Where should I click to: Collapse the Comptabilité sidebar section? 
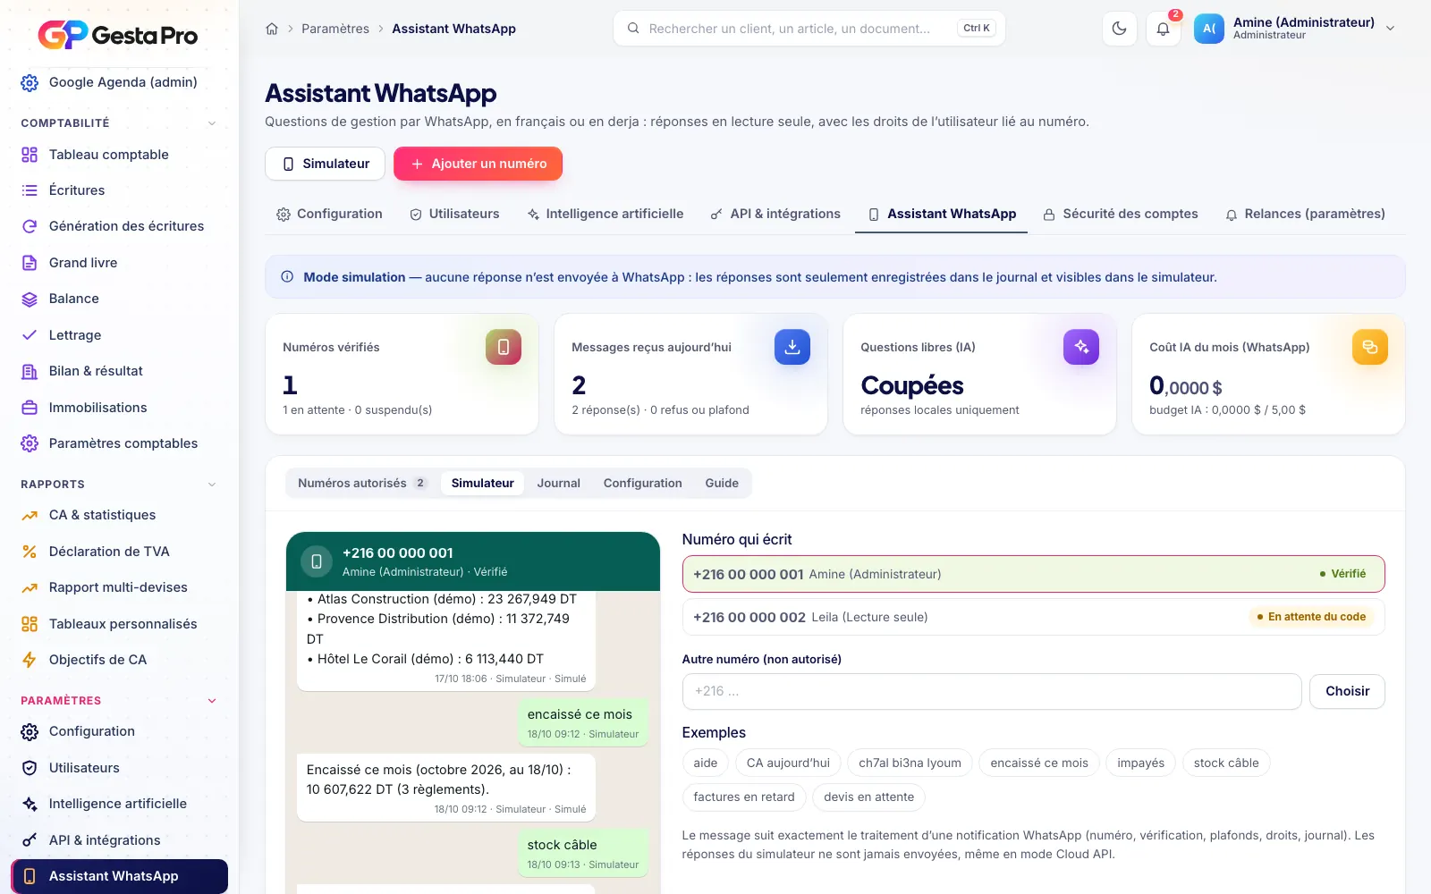212,123
